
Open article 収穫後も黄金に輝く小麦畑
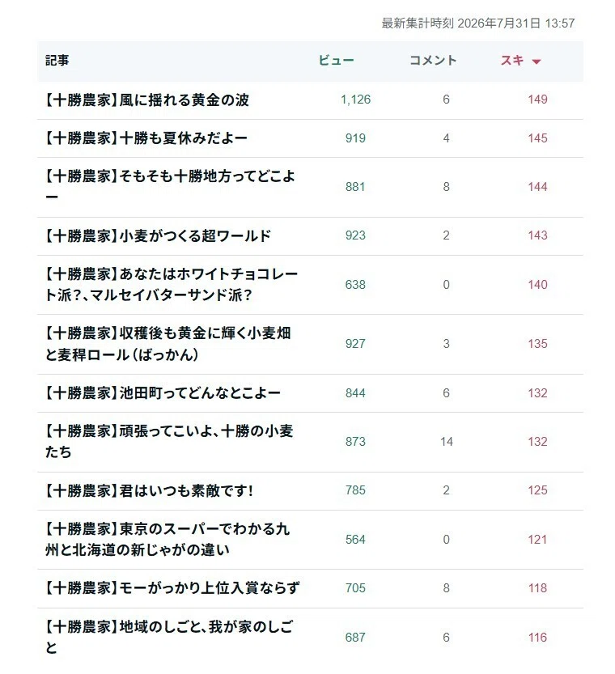[x=168, y=344]
